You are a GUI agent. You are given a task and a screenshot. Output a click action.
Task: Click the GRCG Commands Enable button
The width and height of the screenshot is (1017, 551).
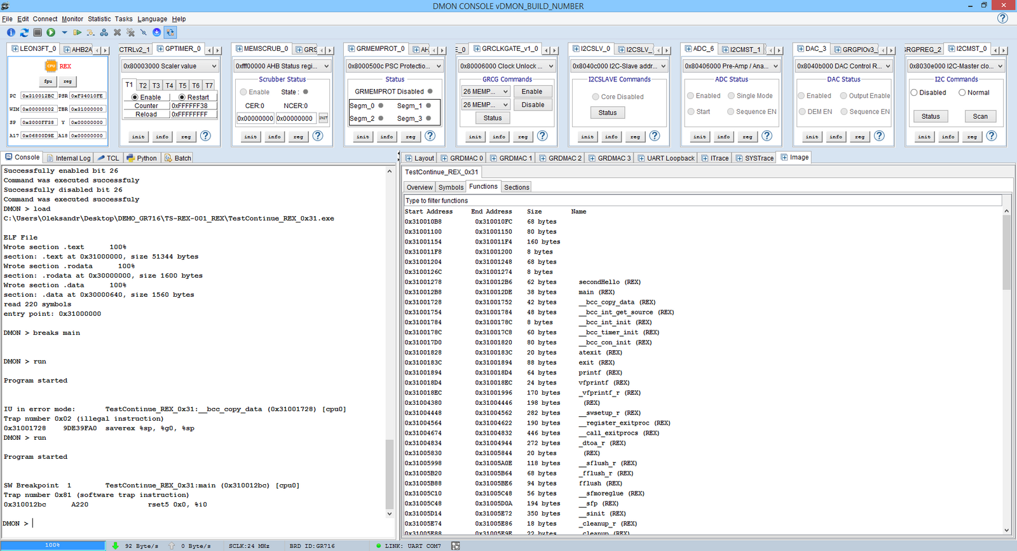tap(532, 92)
